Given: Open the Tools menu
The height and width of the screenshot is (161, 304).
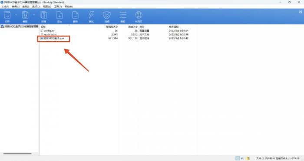Looking at the screenshot, I should (x=58, y=7).
